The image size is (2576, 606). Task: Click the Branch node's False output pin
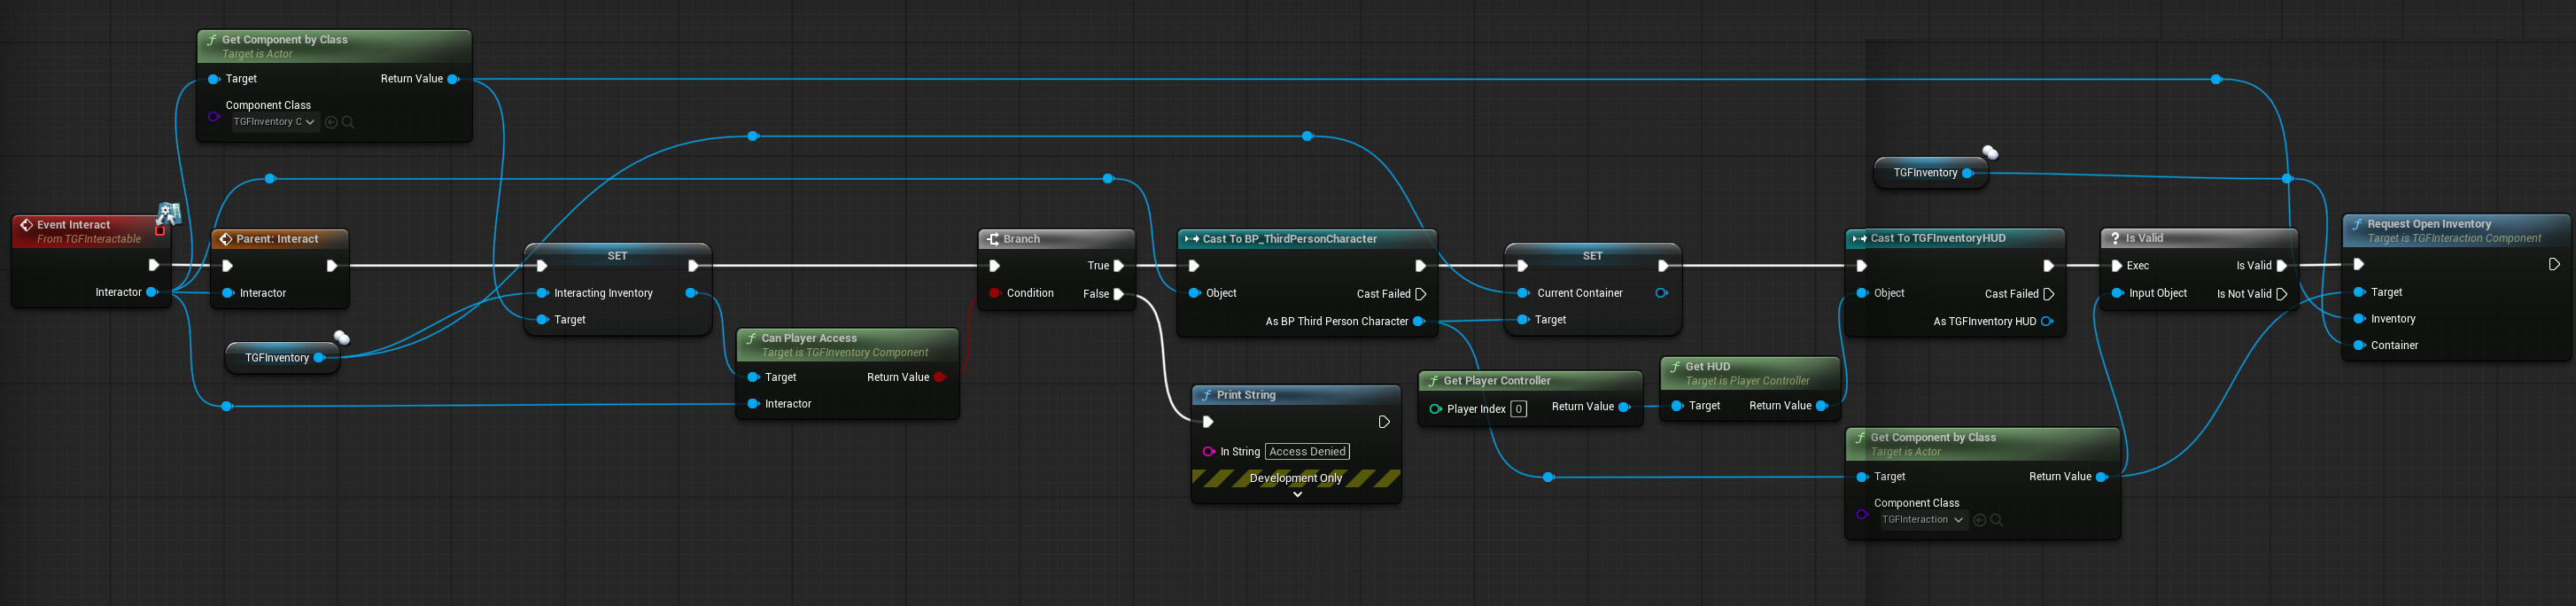point(1118,294)
